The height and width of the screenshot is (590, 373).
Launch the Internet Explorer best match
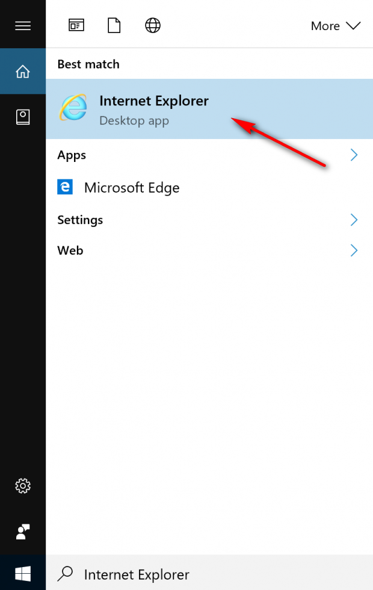209,109
